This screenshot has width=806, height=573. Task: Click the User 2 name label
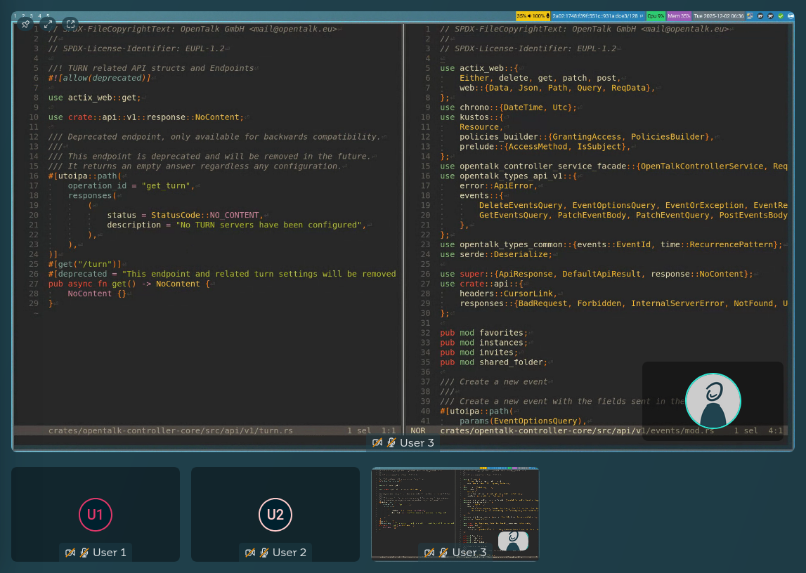click(290, 553)
